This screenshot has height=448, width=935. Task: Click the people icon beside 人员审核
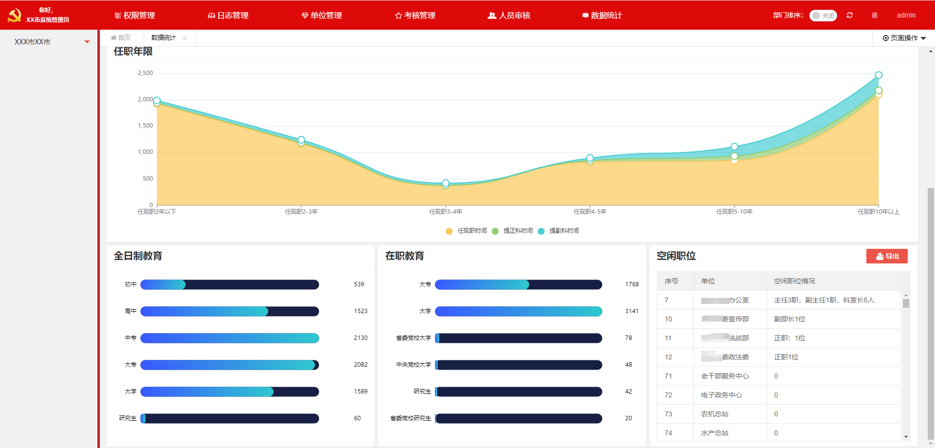tap(492, 16)
